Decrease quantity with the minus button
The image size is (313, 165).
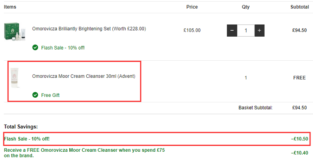pyautogui.click(x=232, y=30)
